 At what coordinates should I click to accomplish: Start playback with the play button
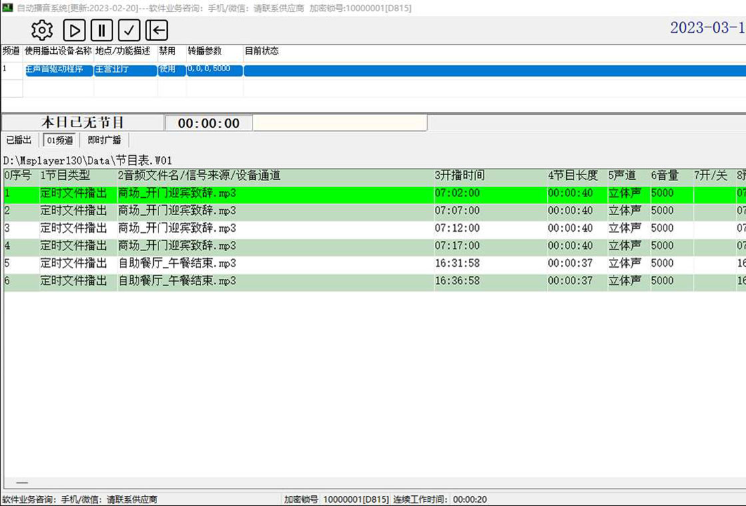(x=74, y=31)
